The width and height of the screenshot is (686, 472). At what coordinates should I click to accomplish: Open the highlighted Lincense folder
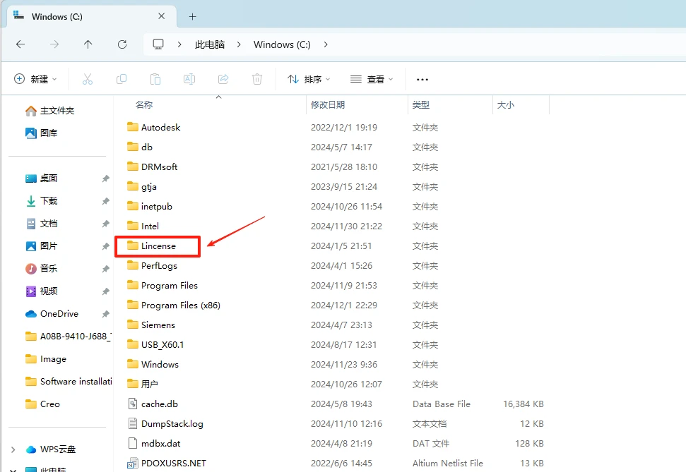pyautogui.click(x=157, y=246)
